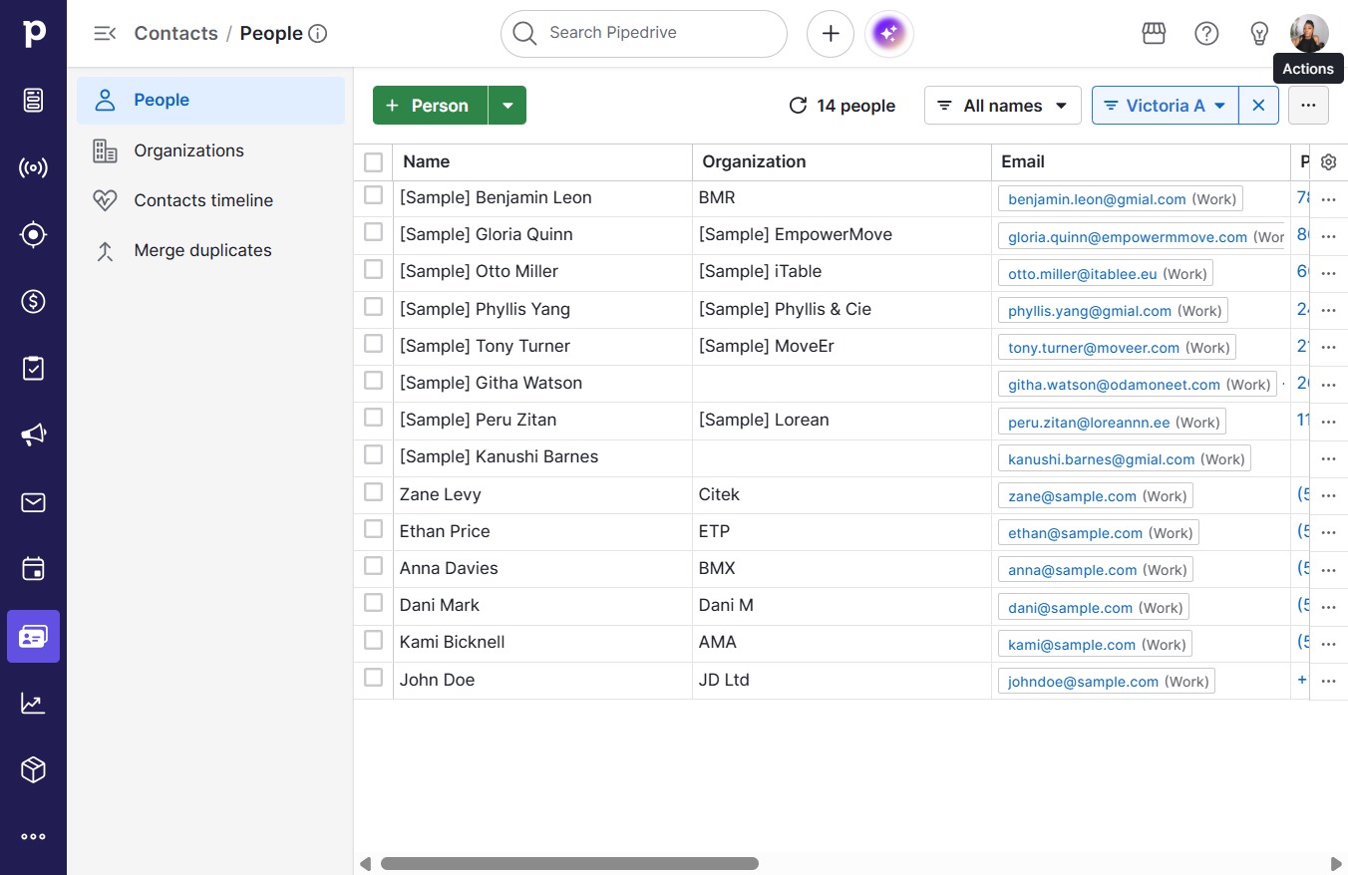Image resolution: width=1348 pixels, height=875 pixels.
Task: Open the lightbulb tips icon
Action: (1259, 34)
